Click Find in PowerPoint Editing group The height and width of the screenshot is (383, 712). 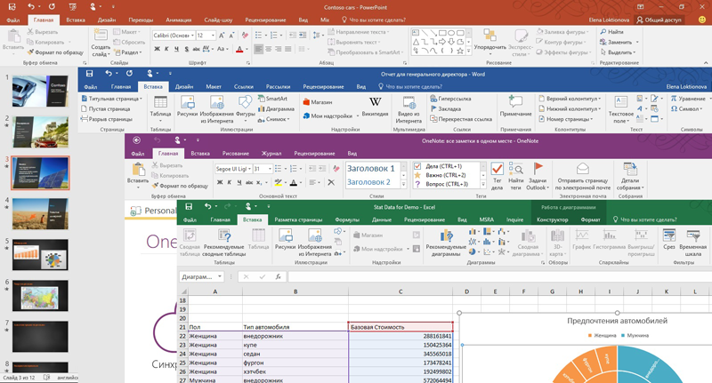point(611,32)
